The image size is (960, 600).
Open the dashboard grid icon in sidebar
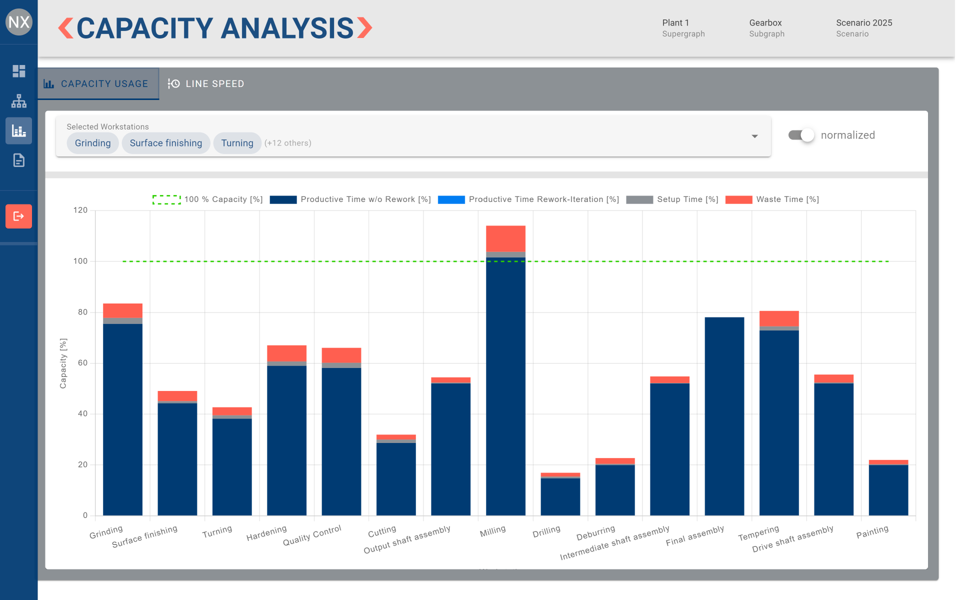(18, 71)
